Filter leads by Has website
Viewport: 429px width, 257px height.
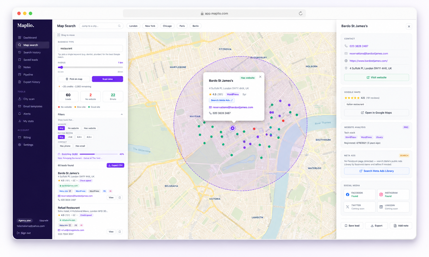[90, 128]
